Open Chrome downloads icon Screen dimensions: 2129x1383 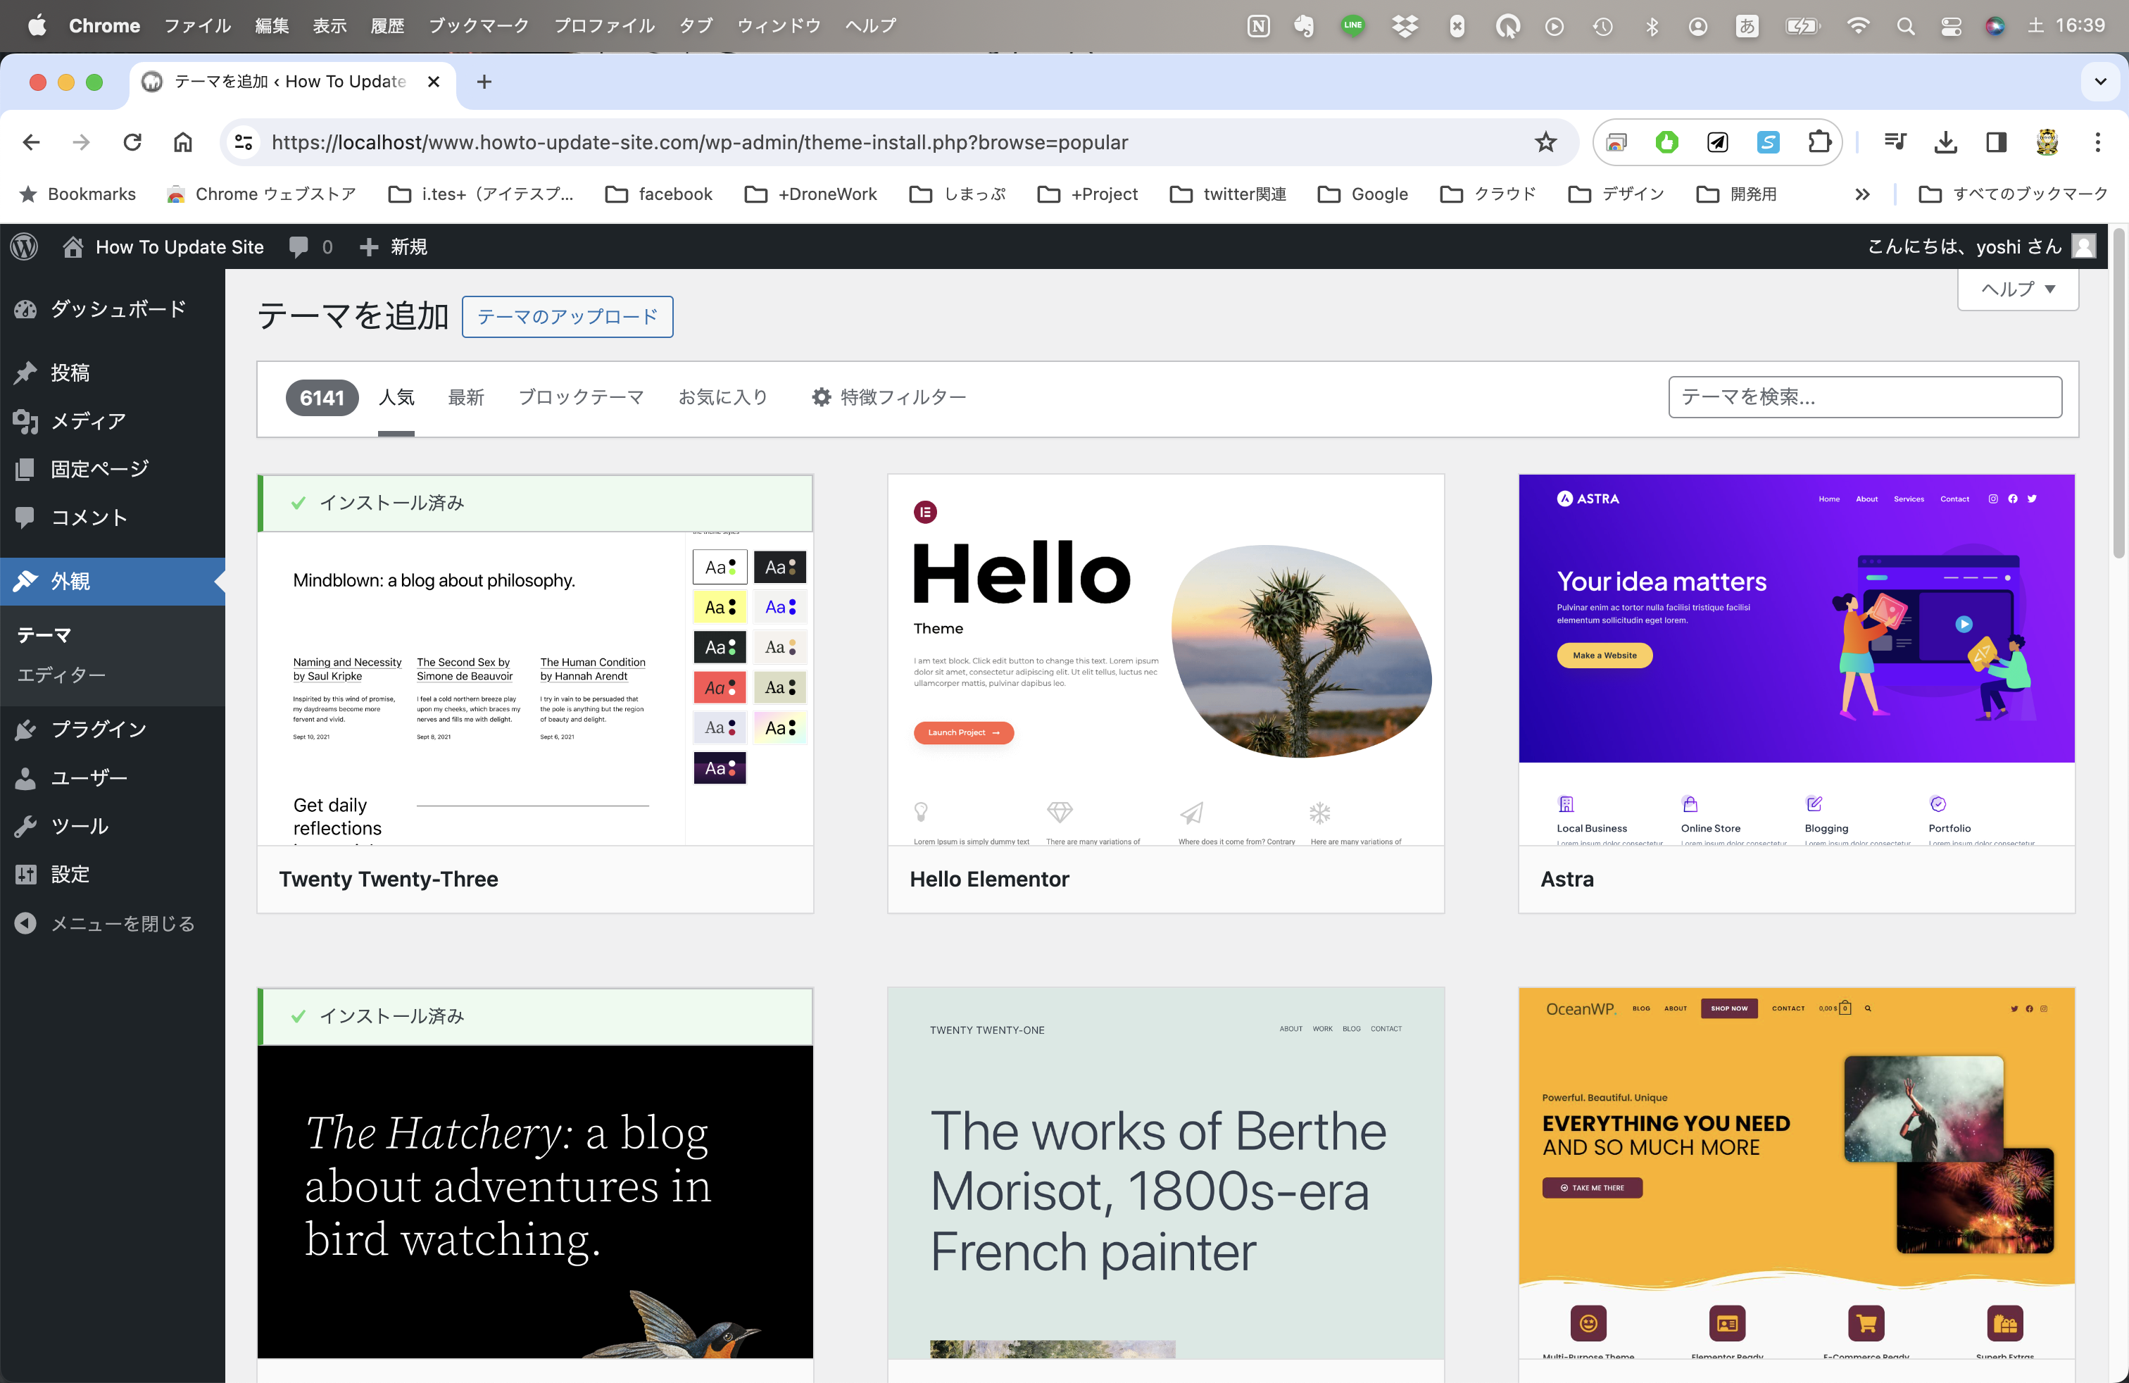click(1946, 142)
